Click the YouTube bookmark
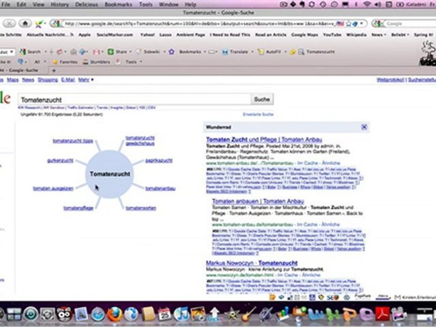Image resolution: width=436 pixels, height=327 pixels. [x=332, y=35]
